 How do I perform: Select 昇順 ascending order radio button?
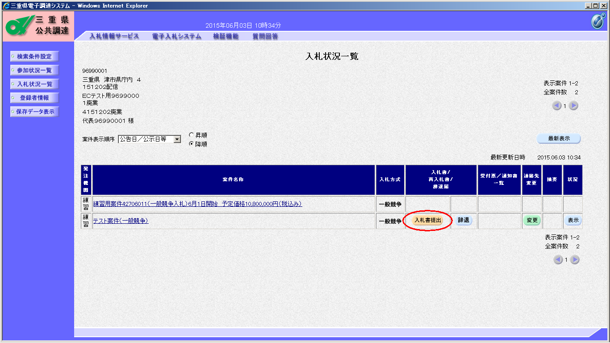pyautogui.click(x=192, y=135)
